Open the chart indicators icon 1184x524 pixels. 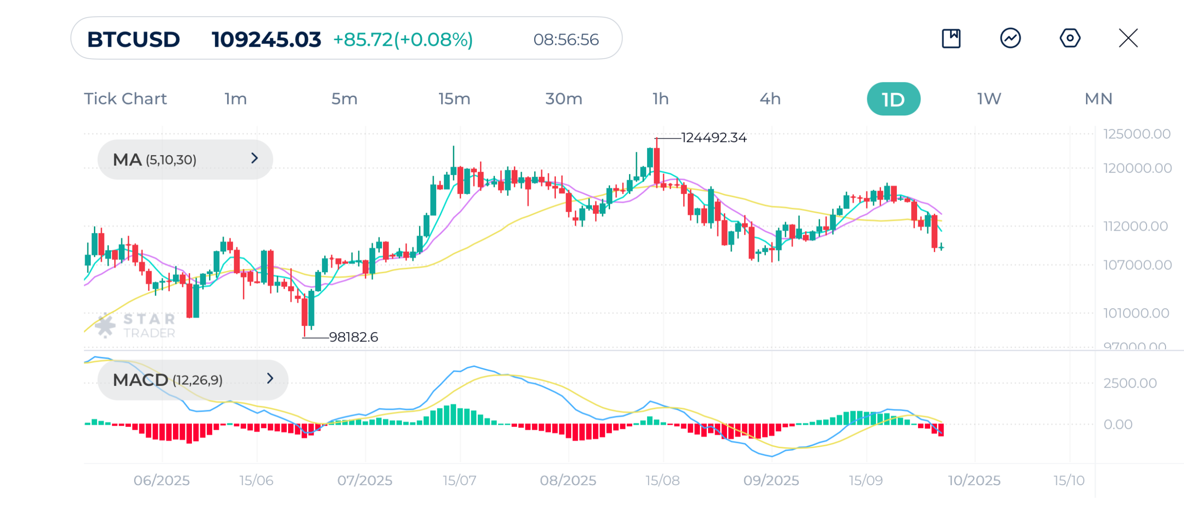tap(1010, 38)
